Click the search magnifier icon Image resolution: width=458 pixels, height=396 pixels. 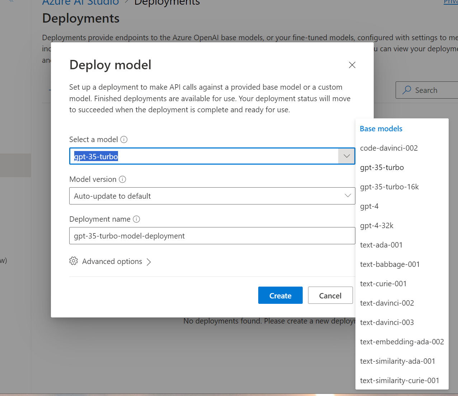[x=407, y=90]
